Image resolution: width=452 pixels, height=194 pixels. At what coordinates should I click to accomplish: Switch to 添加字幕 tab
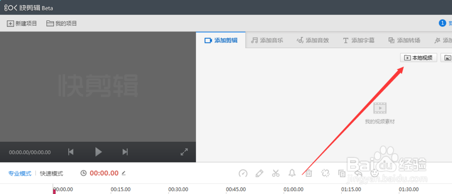click(x=358, y=40)
